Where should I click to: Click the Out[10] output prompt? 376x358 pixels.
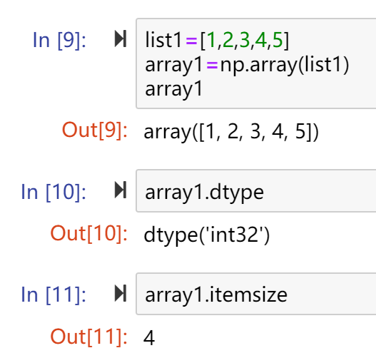(88, 233)
